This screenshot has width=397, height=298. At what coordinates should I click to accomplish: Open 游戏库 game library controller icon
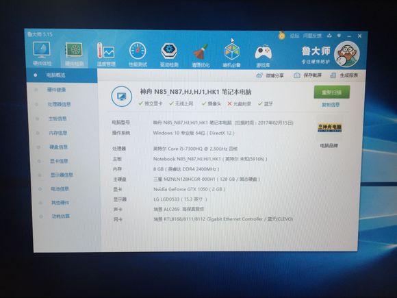[263, 56]
